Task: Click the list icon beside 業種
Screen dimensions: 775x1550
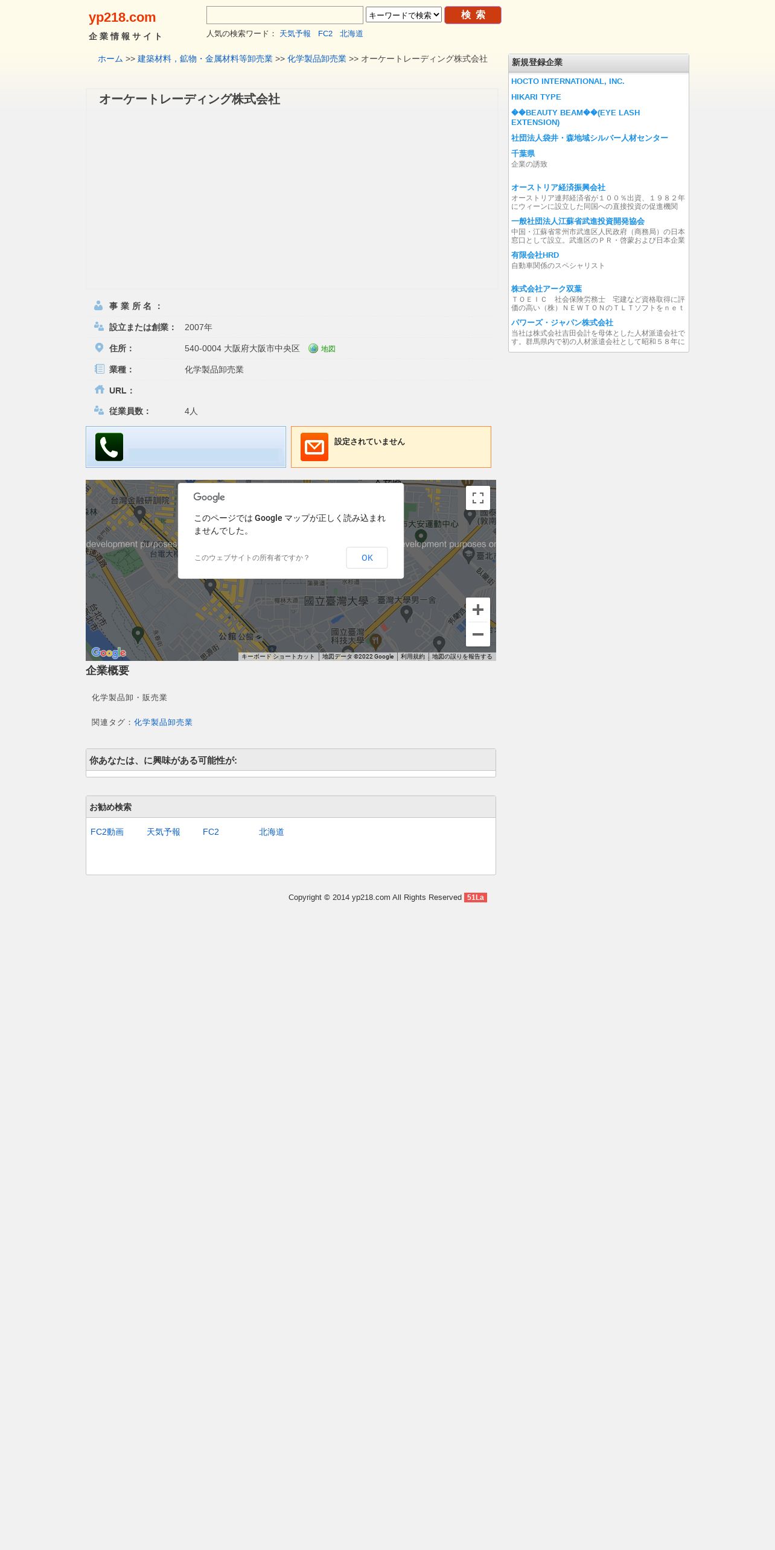Action: click(100, 369)
